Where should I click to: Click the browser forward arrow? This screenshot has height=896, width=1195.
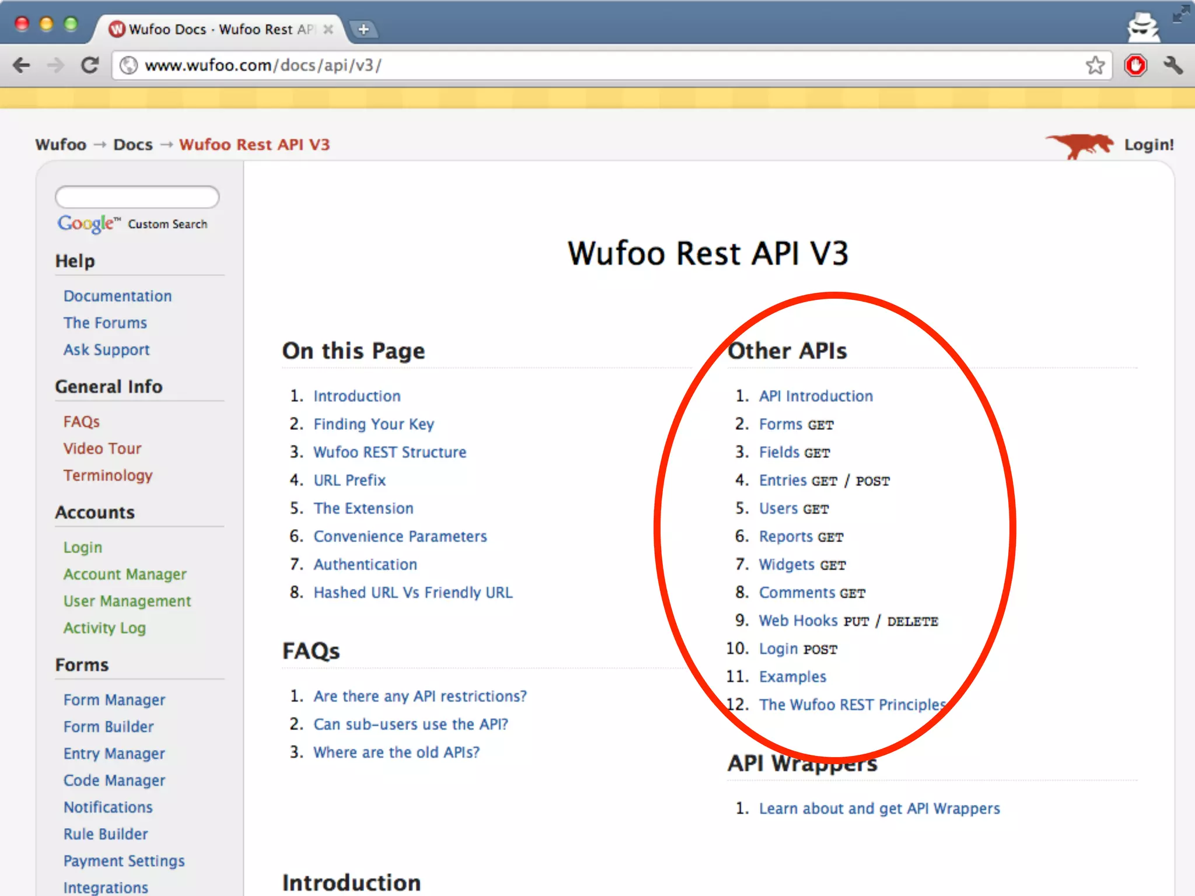pyautogui.click(x=55, y=65)
